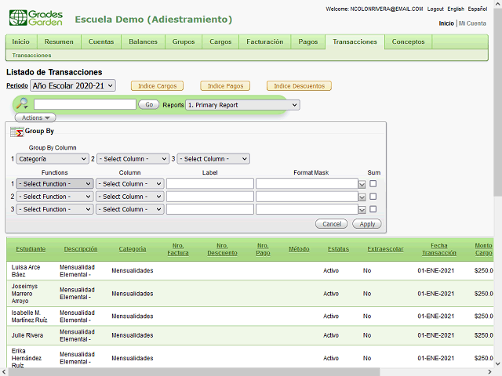Switch language to English
The width and height of the screenshot is (502, 376).
coord(456,9)
